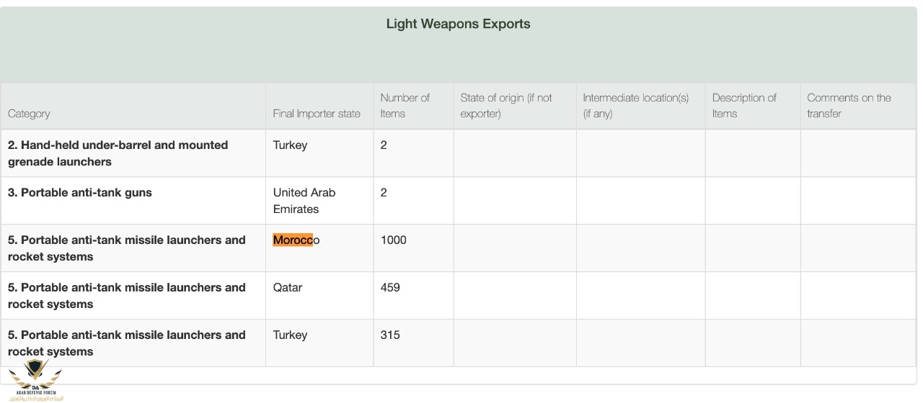Select the United Arab Emirates importer cell
Screen dimensions: 923x403
pos(304,201)
